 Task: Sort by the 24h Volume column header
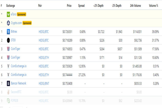(x=136, y=6)
